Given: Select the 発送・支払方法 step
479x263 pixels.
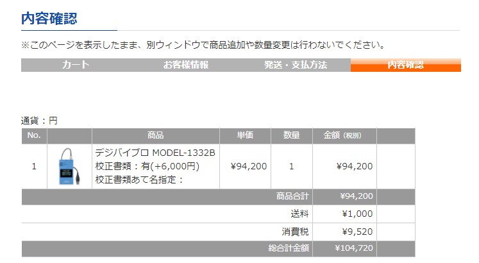Looking at the screenshot, I should coord(296,65).
